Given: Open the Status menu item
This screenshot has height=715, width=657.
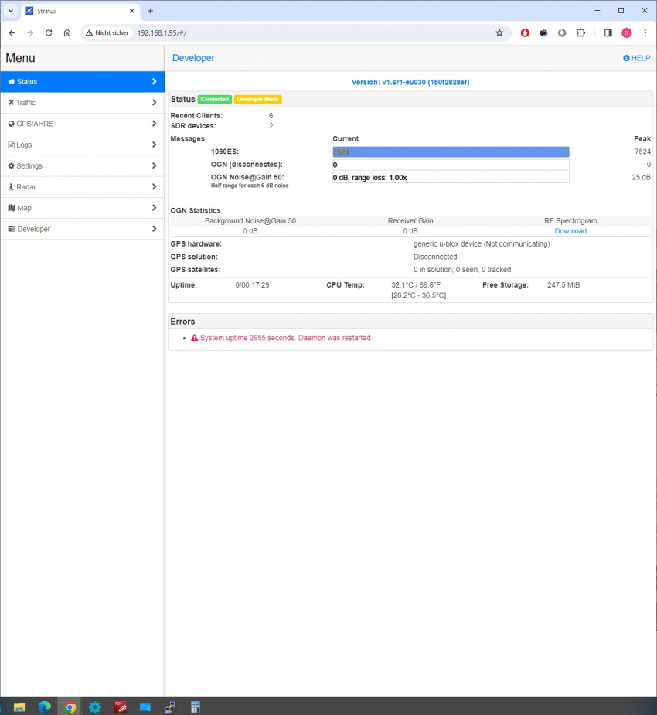Looking at the screenshot, I should 82,82.
